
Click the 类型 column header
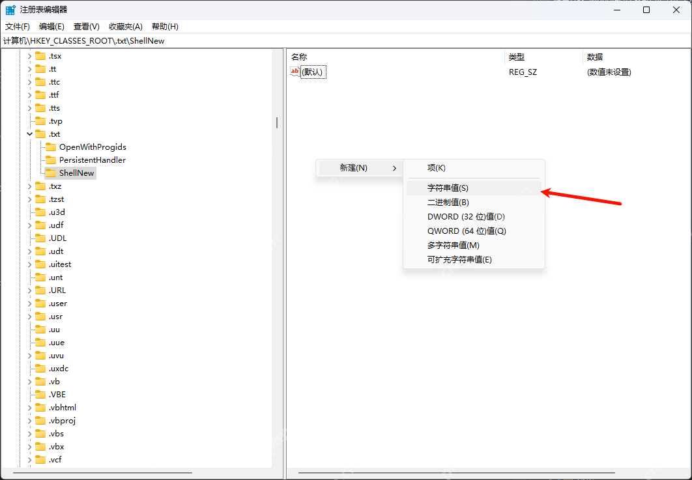[543, 57]
